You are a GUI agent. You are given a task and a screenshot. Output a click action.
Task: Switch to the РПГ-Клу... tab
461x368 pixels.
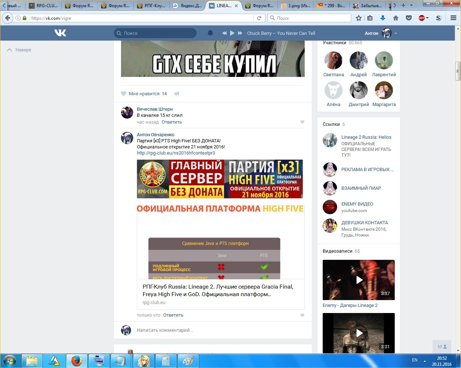coord(151,5)
